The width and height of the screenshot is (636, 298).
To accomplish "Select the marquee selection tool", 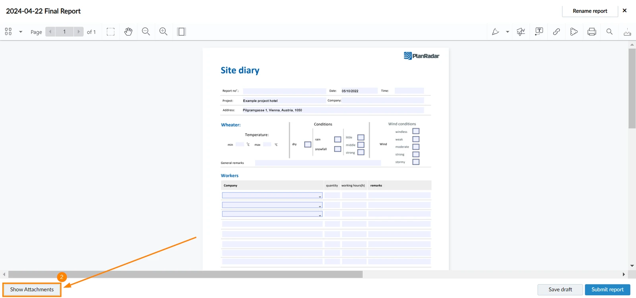I will pos(111,32).
